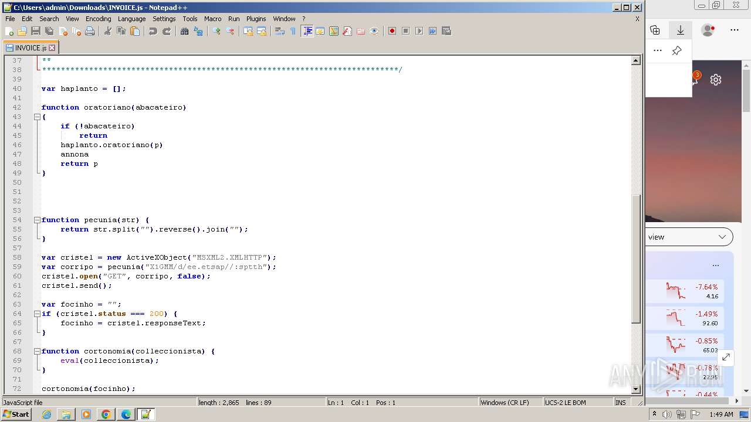The width and height of the screenshot is (751, 422).
Task: Collapse fold at cortonomia function line 68
Action: tap(37, 351)
